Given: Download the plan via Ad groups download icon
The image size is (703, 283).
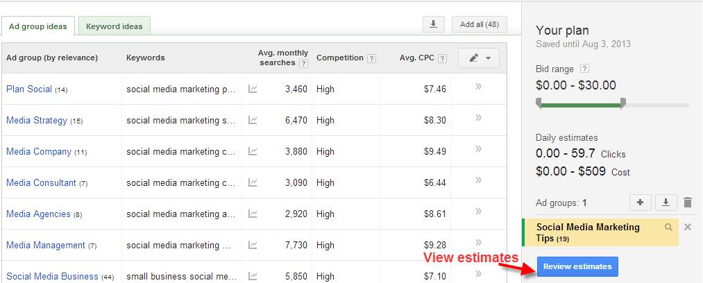Looking at the screenshot, I should pos(666,203).
